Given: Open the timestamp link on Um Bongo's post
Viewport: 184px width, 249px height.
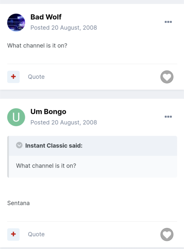Looking at the screenshot, I should 64,123.
